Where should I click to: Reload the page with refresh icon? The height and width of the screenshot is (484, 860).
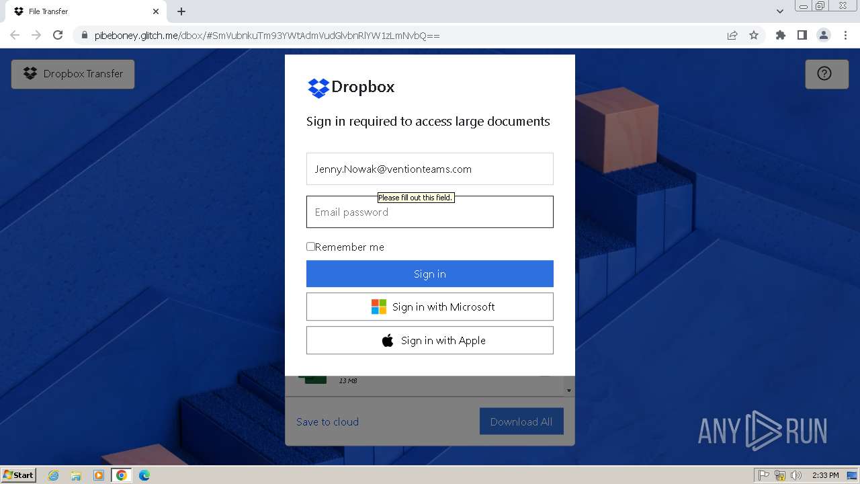point(58,35)
